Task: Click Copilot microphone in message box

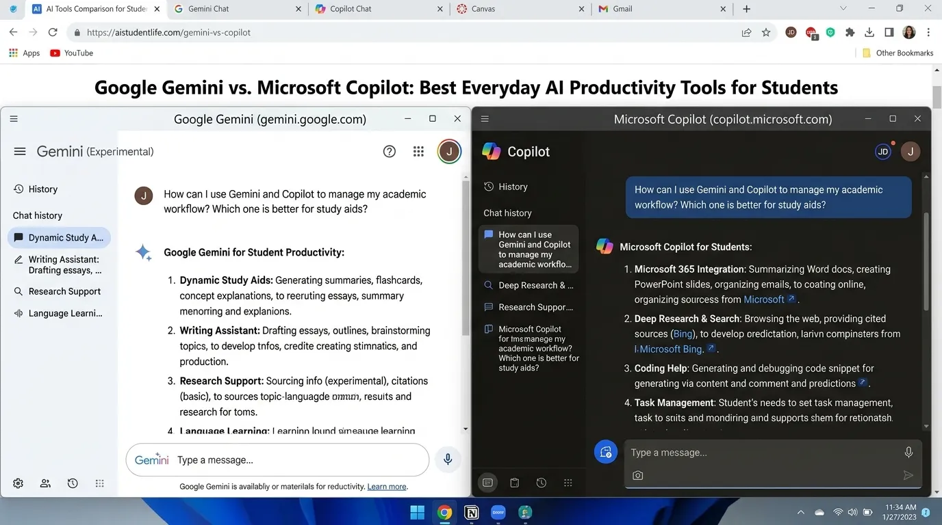Action: (908, 452)
